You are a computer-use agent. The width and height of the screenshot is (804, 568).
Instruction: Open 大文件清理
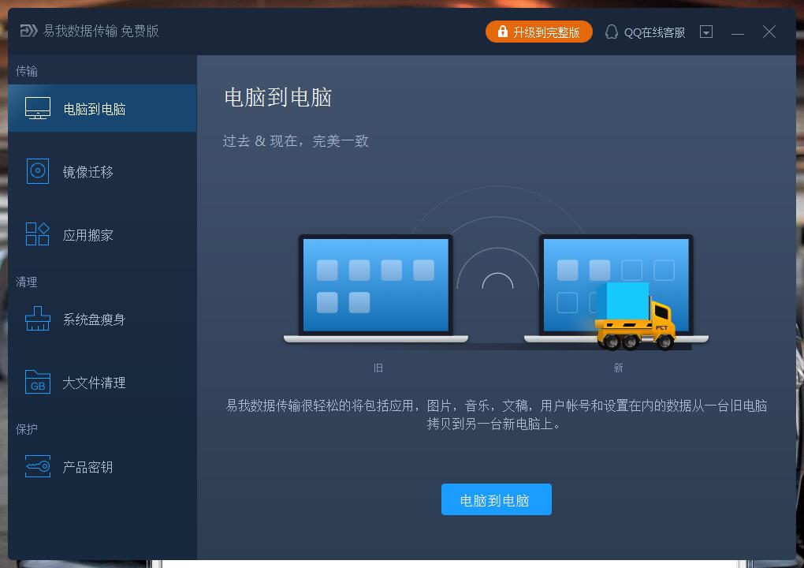(x=102, y=383)
